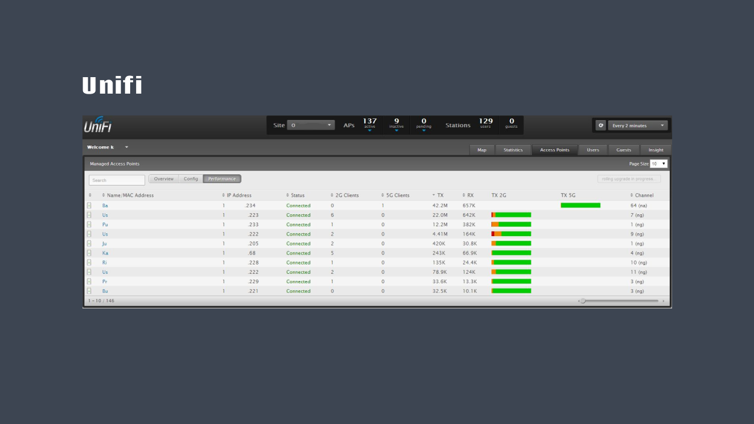Image resolution: width=754 pixels, height=424 pixels.
Task: Click the refresh icon beside the interval dropdown
Action: (601, 125)
